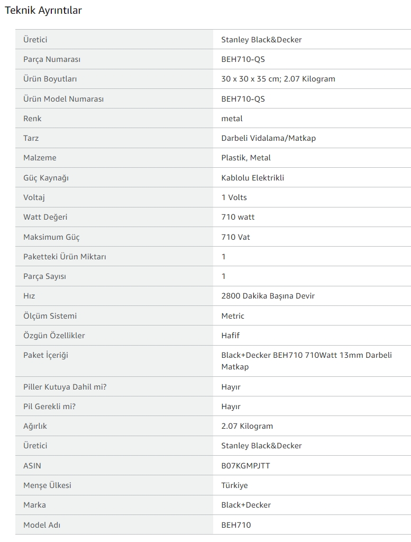411x542 pixels.
Task: Click the Teknik Ayrıntılar heading
Action: (x=43, y=11)
